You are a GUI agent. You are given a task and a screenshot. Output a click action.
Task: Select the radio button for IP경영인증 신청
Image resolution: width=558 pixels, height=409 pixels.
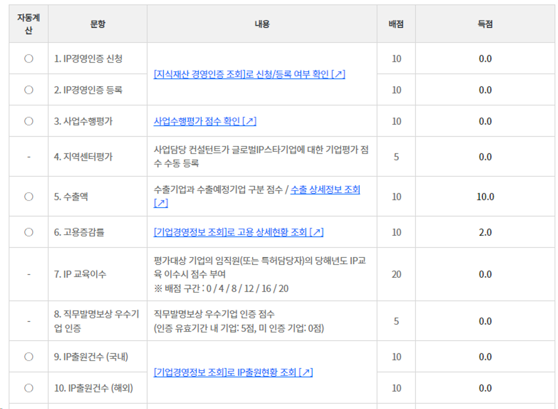pyautogui.click(x=29, y=59)
